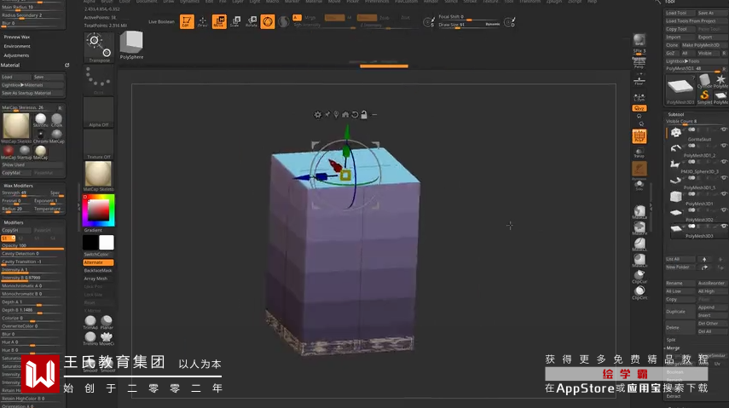Toggle the PolyF polyframe button
The width and height of the screenshot is (729, 408).
click(639, 136)
